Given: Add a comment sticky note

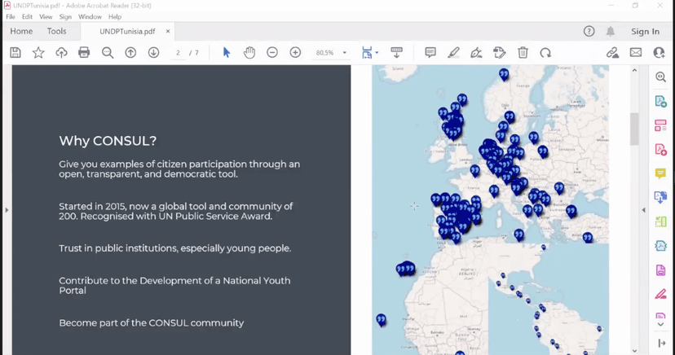Looking at the screenshot, I should (x=430, y=53).
